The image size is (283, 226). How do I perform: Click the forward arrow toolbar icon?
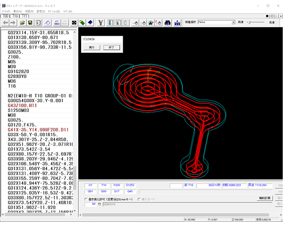pyautogui.click(x=13, y=23)
